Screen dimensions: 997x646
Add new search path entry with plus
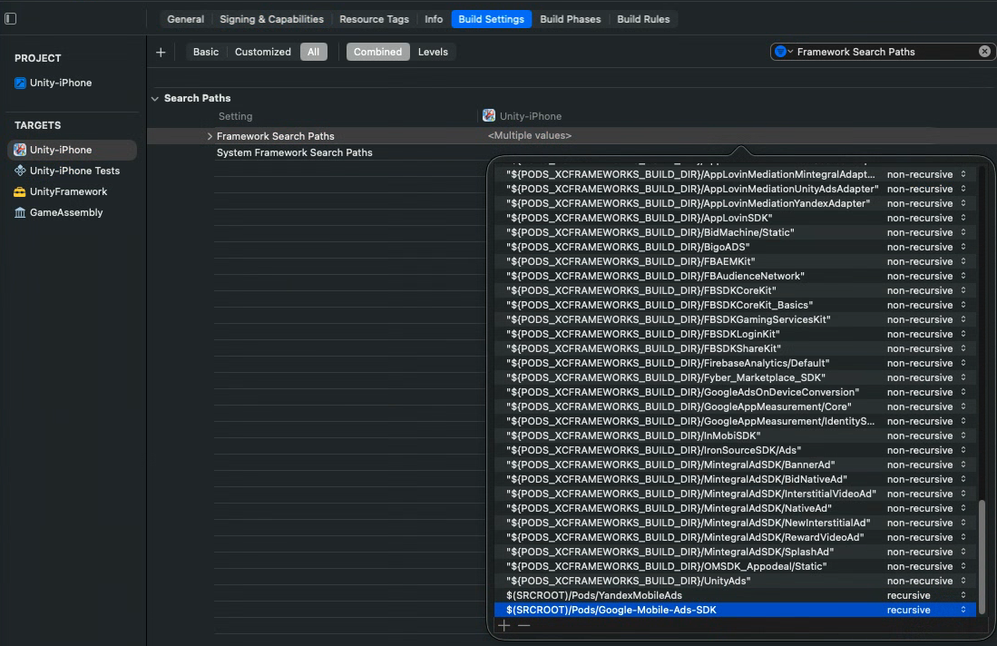[504, 626]
